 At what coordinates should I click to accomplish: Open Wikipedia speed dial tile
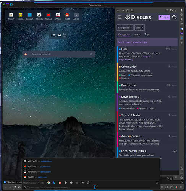[39, 16]
